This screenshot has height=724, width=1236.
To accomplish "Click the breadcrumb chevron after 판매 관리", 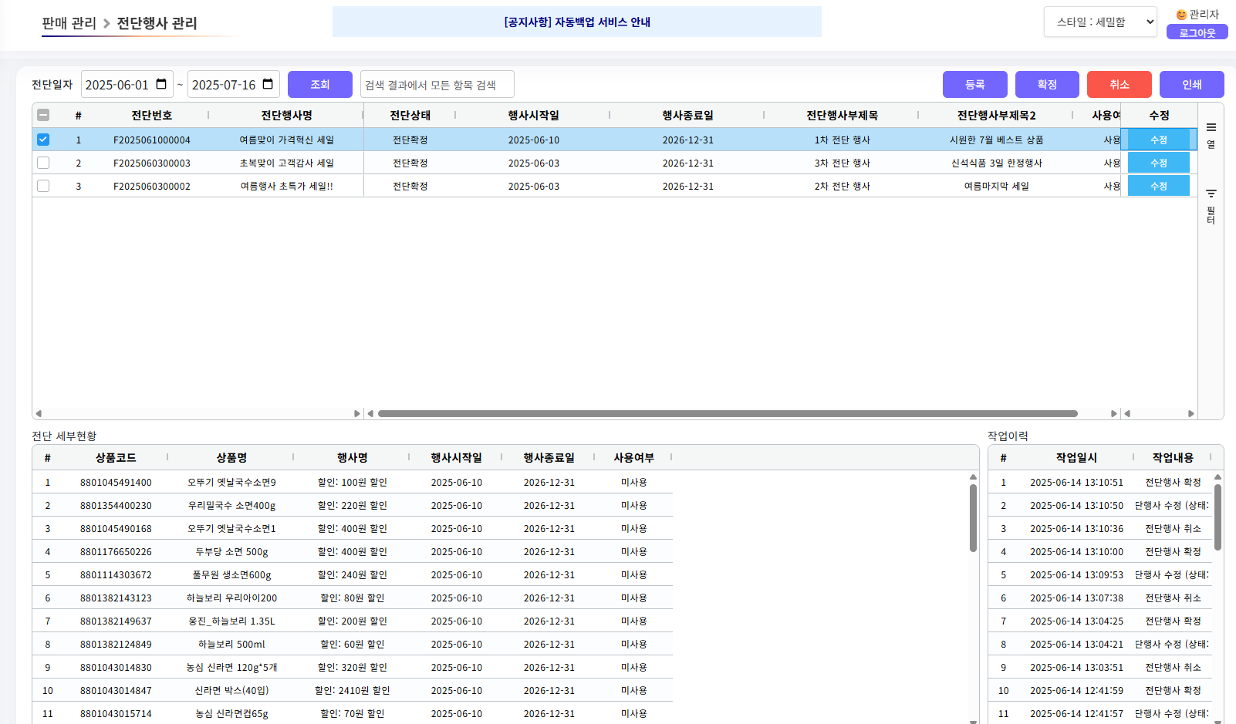I will click(x=106, y=24).
